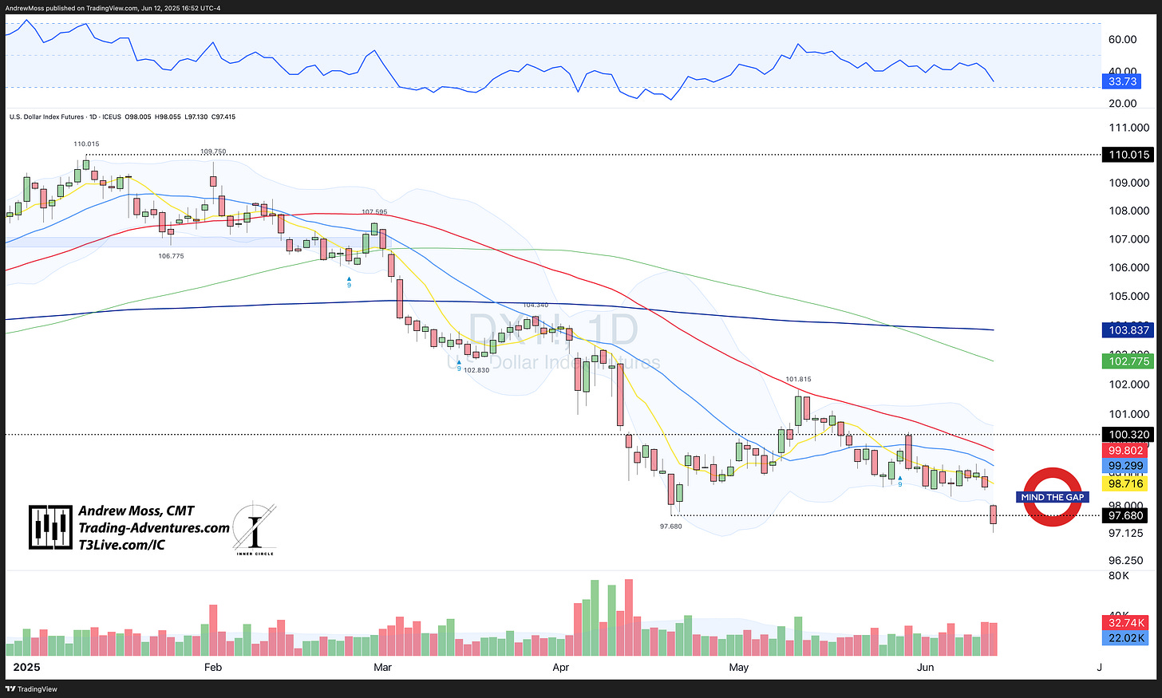Click the blue 9 marker under the late-May candle
The width and height of the screenshot is (1162, 698).
(x=900, y=481)
